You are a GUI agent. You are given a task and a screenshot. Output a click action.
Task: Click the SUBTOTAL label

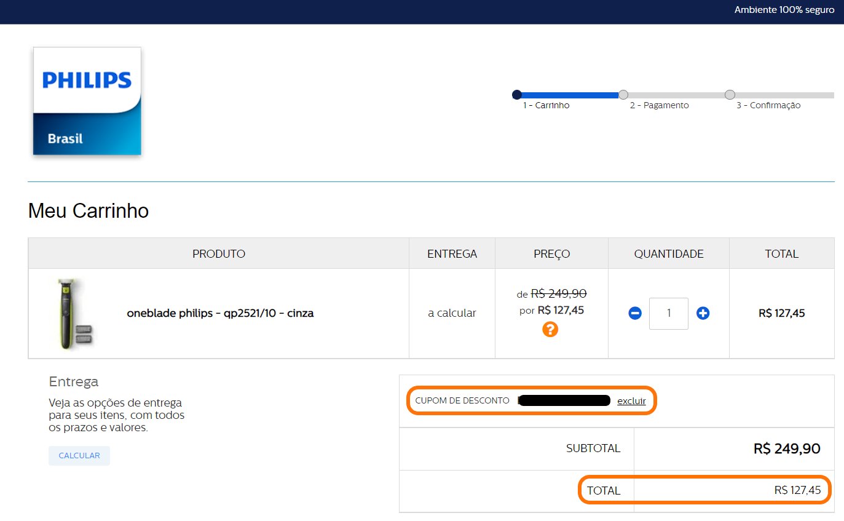pos(593,448)
